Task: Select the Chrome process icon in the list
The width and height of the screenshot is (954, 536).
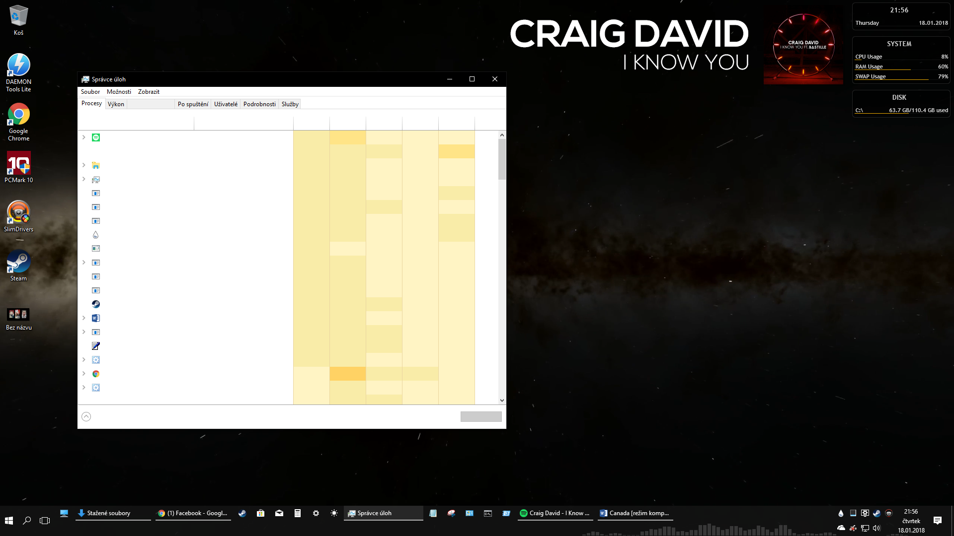Action: [96, 374]
